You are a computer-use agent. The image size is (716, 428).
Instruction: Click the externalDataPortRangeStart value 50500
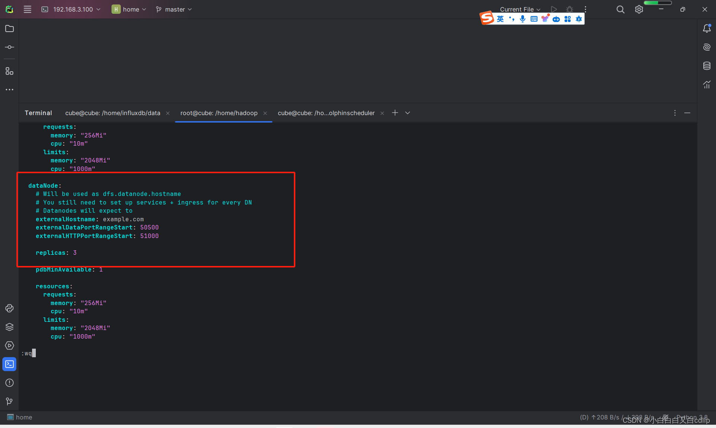(150, 227)
